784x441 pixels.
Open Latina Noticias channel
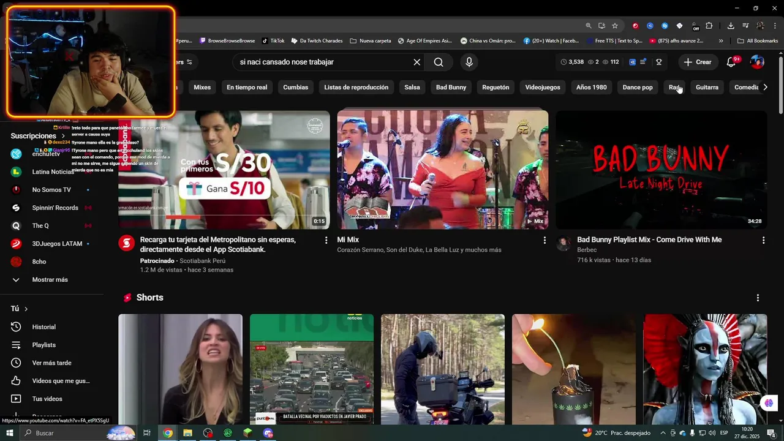click(x=53, y=171)
